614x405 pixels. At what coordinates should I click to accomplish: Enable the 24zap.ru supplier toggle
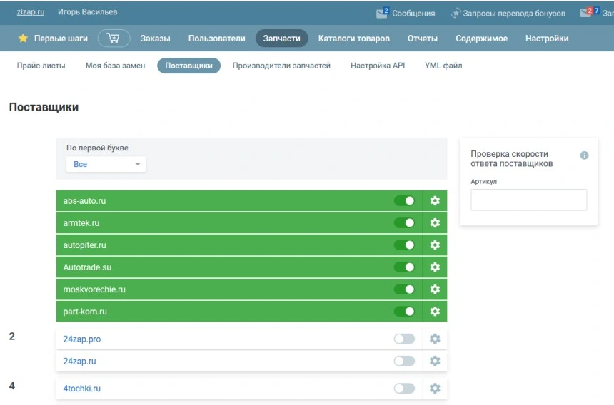click(x=404, y=361)
